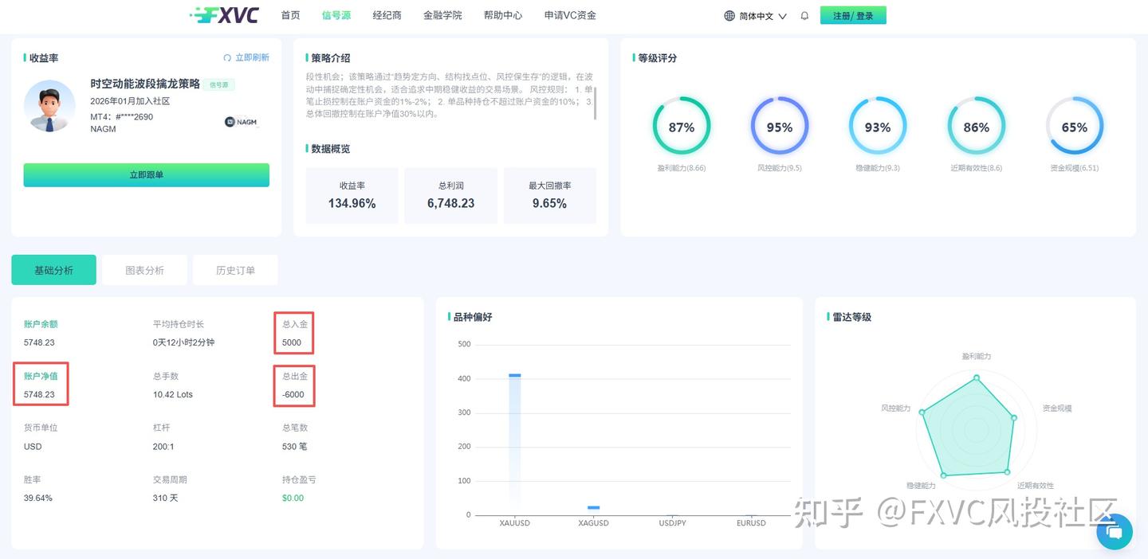This screenshot has height=559, width=1148.
Task: Open the notification bell icon
Action: [804, 15]
